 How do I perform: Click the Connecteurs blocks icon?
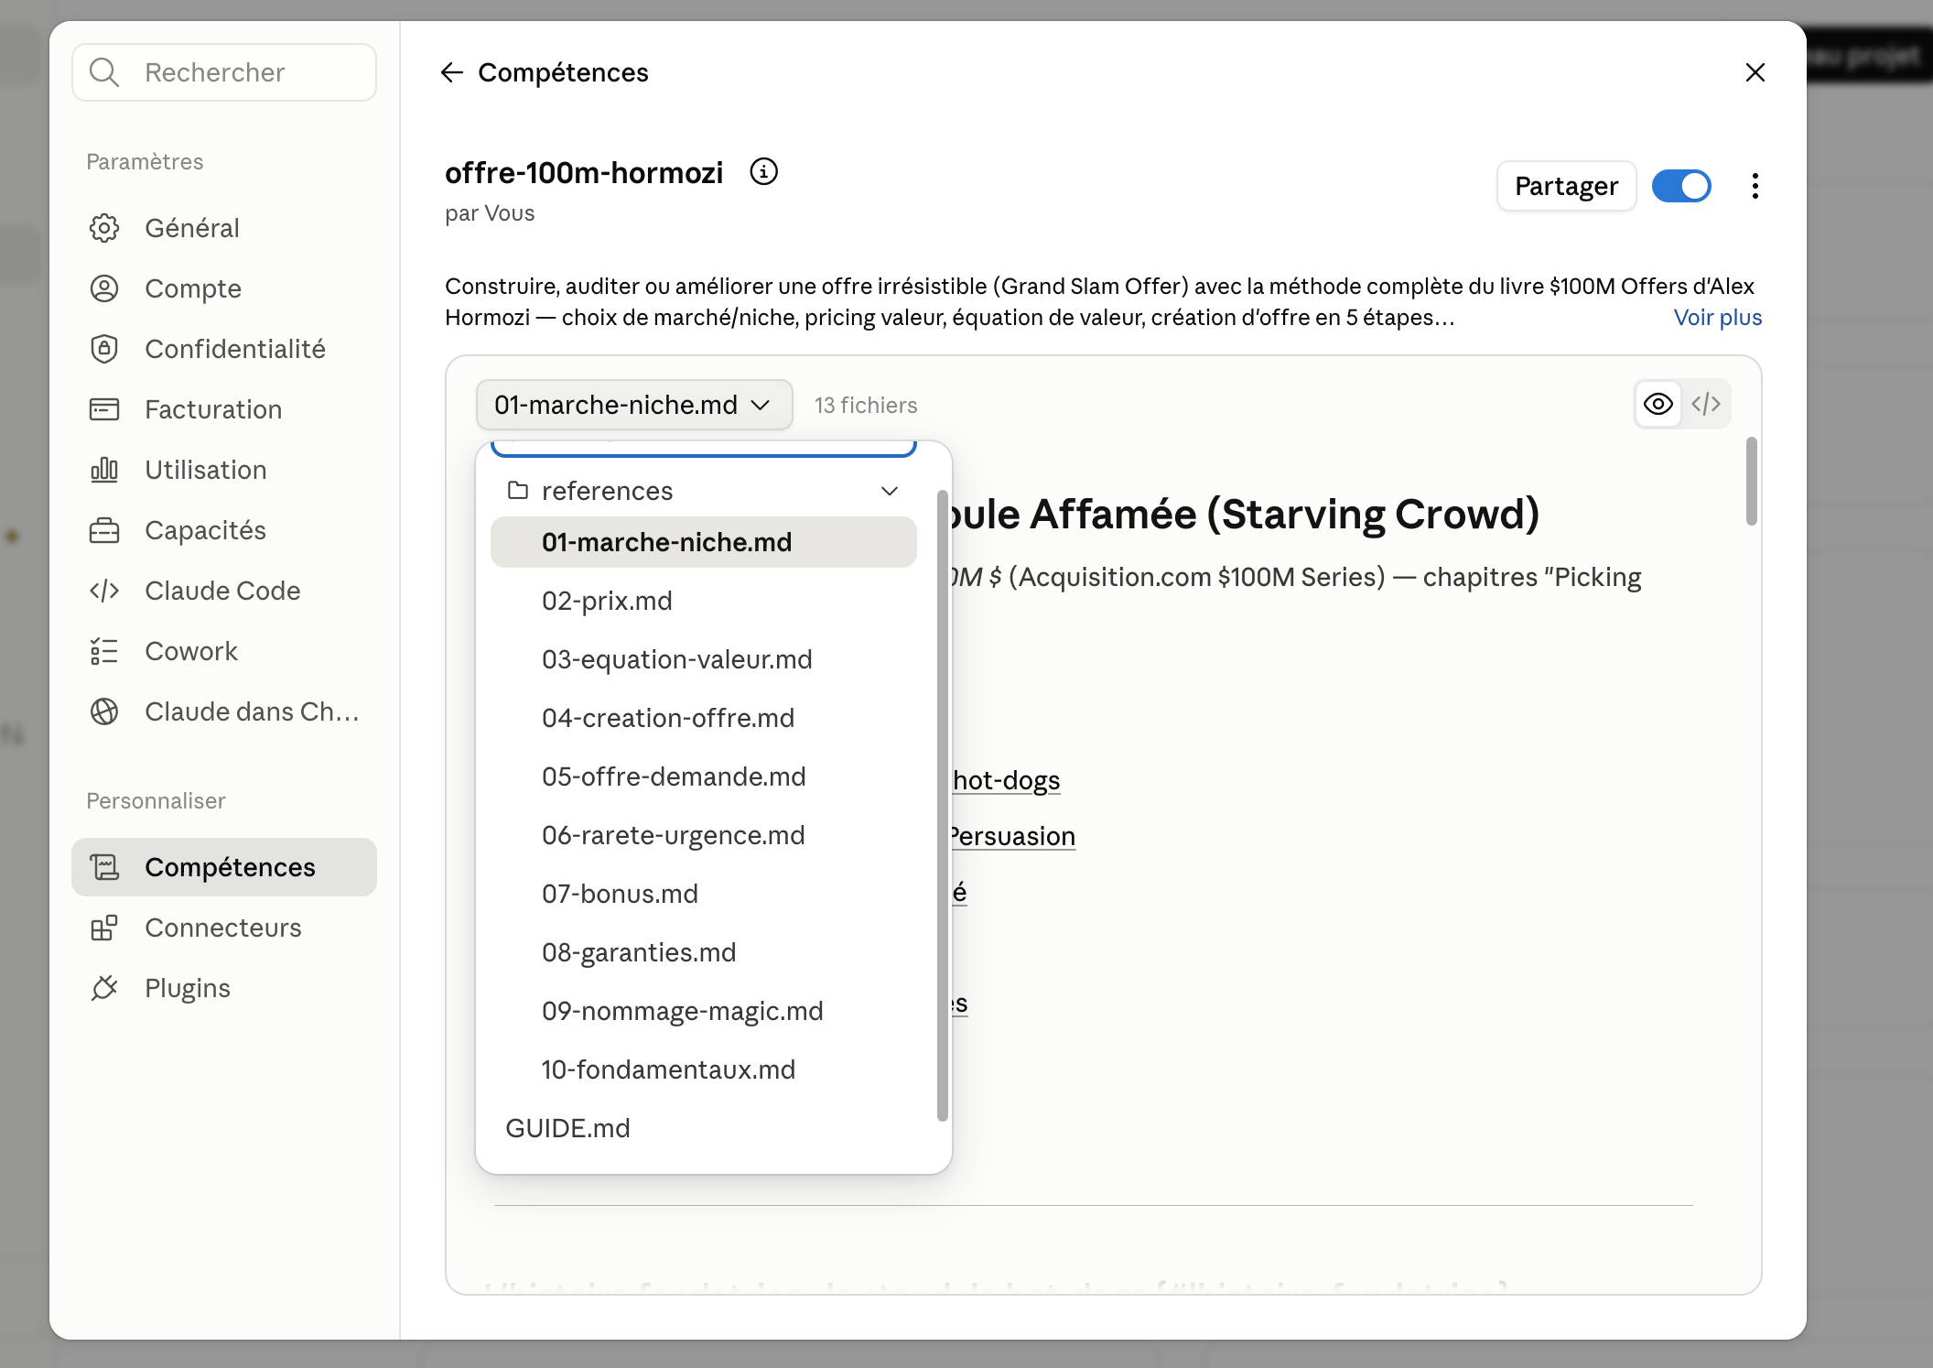pos(104,928)
